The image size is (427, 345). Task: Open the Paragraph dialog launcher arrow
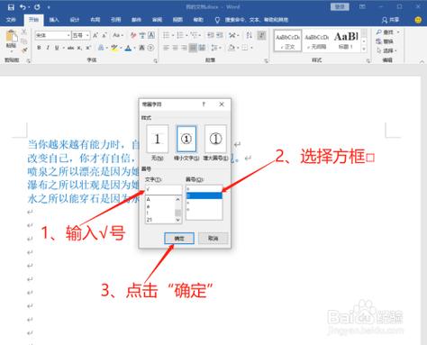tap(267, 61)
